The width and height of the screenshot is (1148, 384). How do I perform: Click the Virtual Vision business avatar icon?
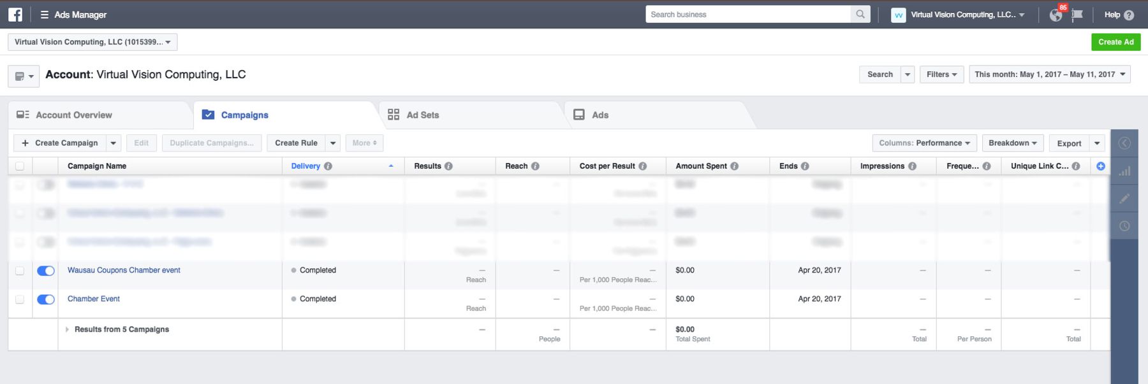pyautogui.click(x=898, y=15)
